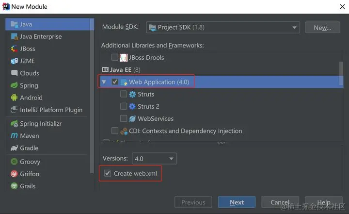
Task: Close the New Module dialog
Action: [x=342, y=7]
